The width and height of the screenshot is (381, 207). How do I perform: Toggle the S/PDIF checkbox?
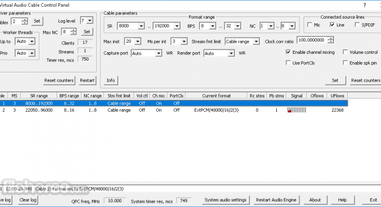[x=358, y=25]
